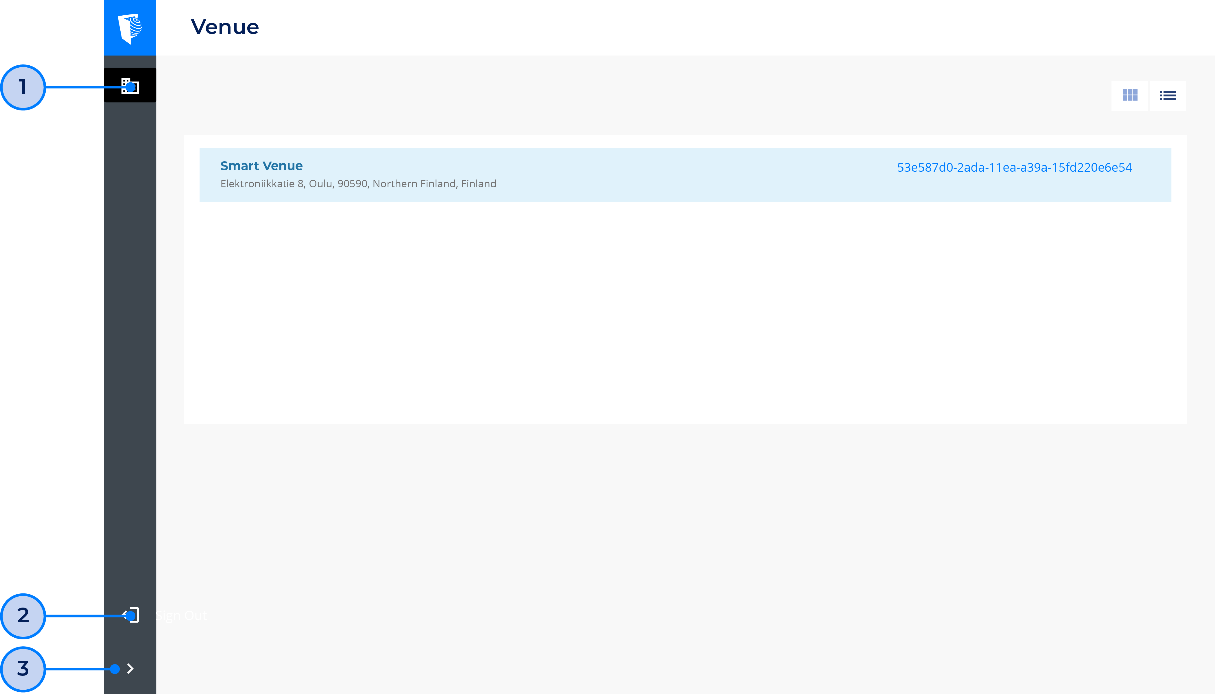Click empty dark area of the sidebar
The image size is (1215, 694).
(x=130, y=334)
